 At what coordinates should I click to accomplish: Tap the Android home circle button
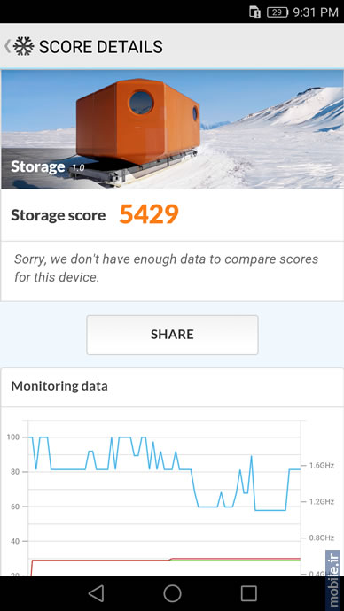pos(172,593)
